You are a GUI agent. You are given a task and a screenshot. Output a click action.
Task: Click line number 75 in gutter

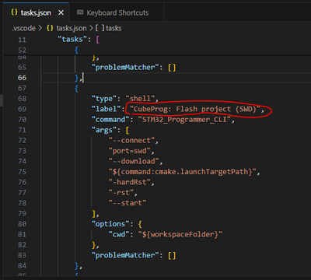coord(22,172)
